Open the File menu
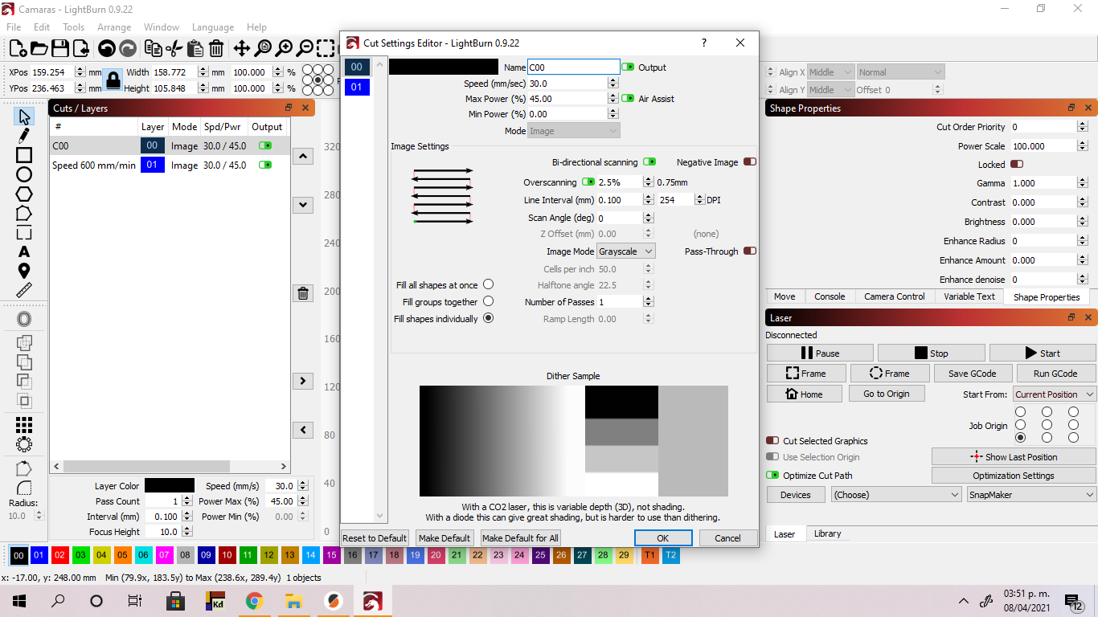Viewport: 1098px width, 617px height. pyautogui.click(x=14, y=27)
